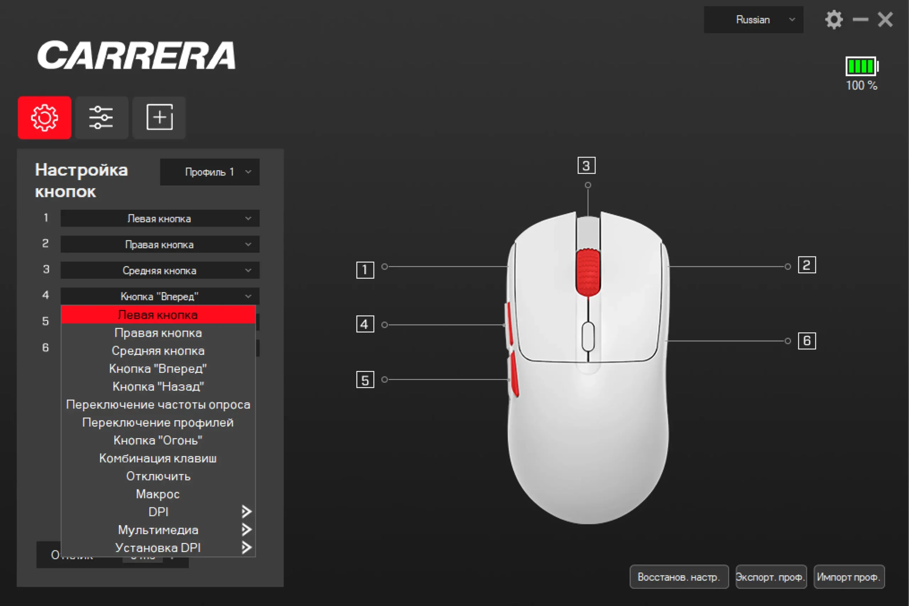909x606 pixels.
Task: Open button 2 Правая кнопка dropdown
Action: (x=160, y=245)
